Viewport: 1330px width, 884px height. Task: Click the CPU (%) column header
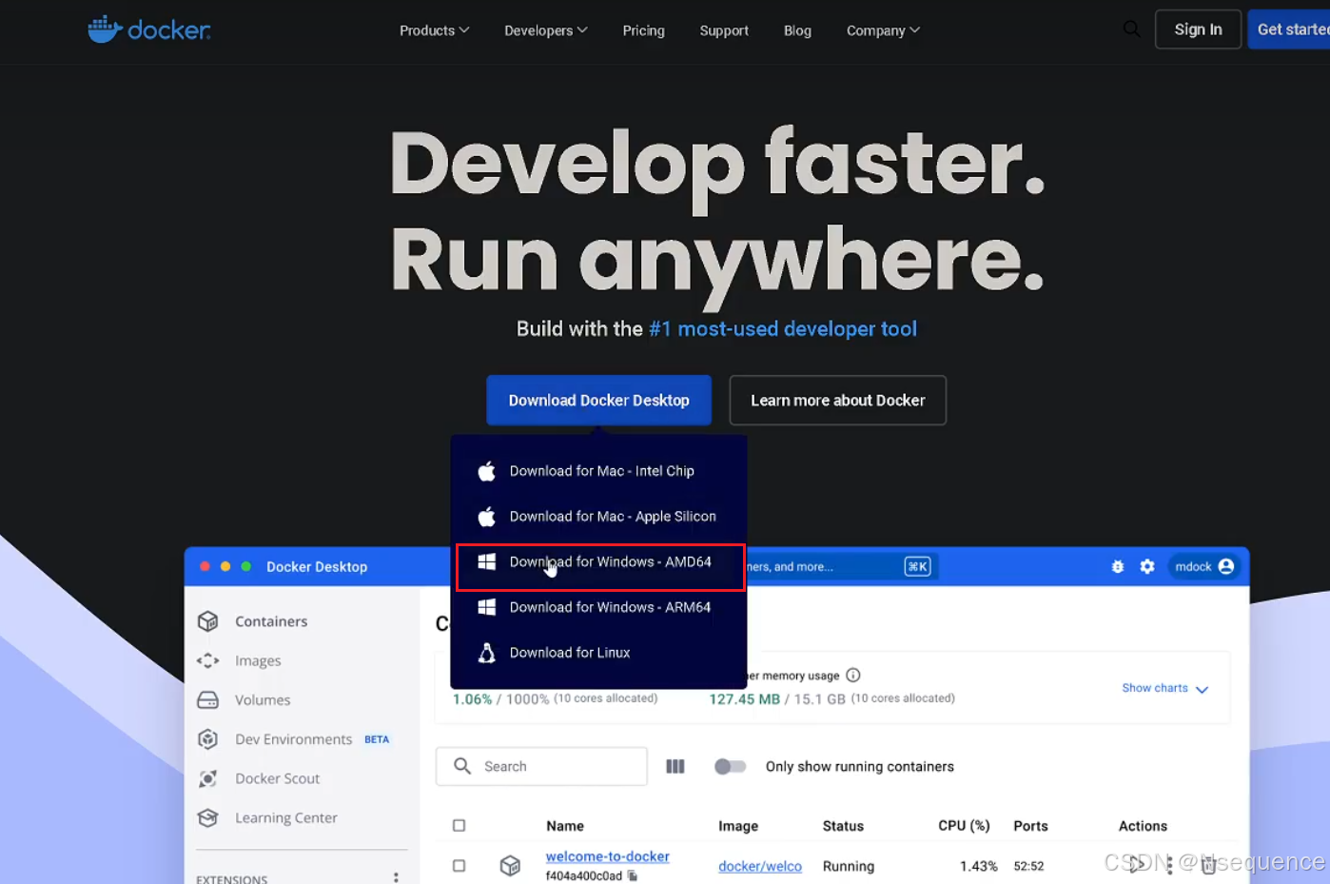tap(964, 826)
